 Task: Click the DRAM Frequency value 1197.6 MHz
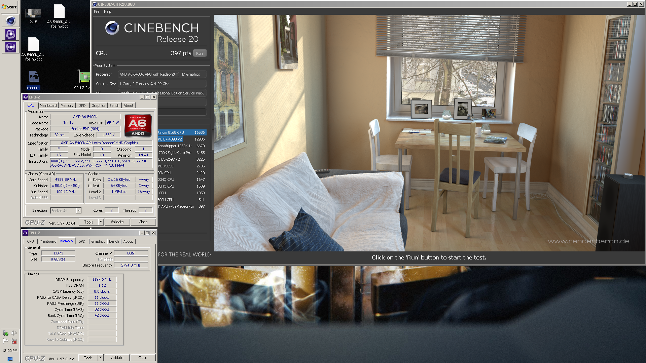point(102,280)
